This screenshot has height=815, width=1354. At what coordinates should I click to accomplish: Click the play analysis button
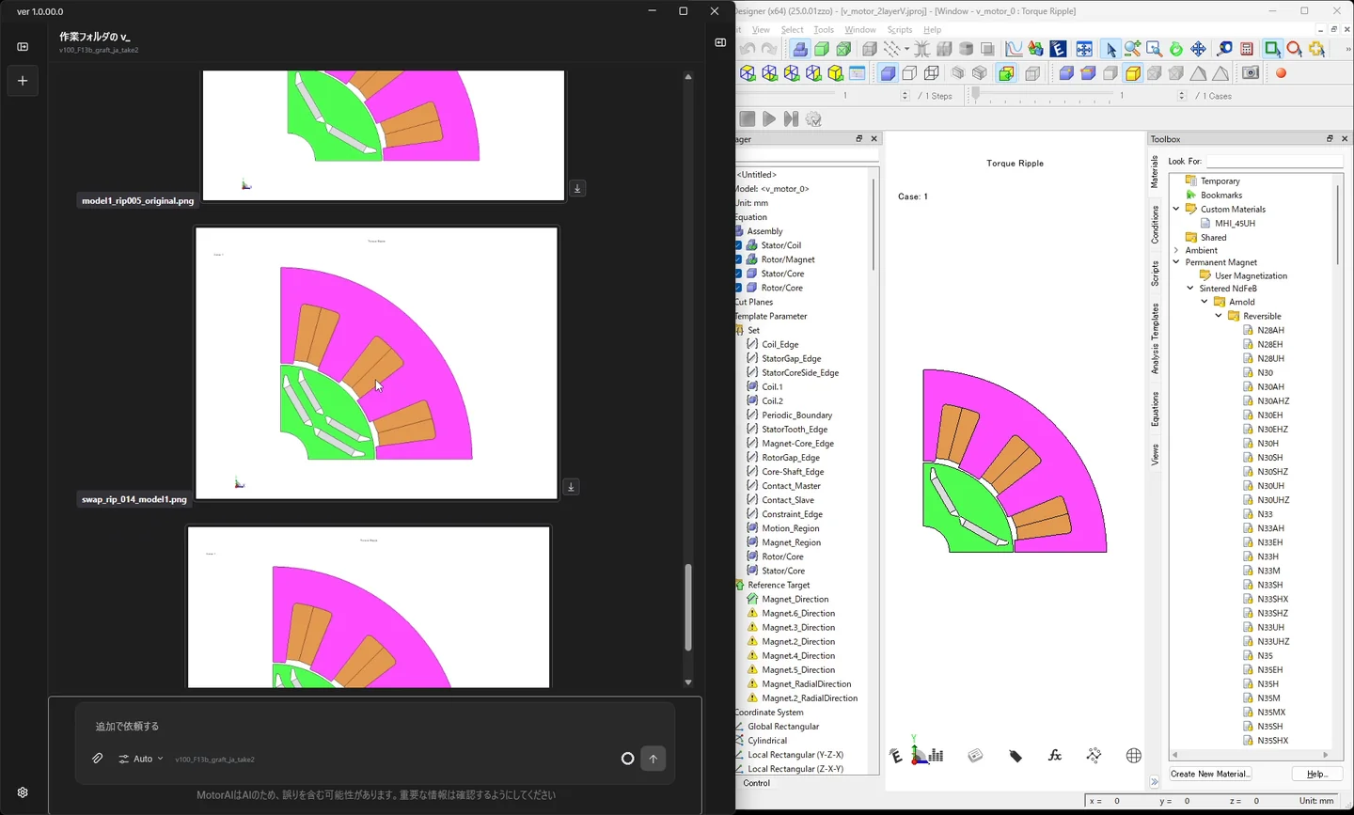(769, 118)
